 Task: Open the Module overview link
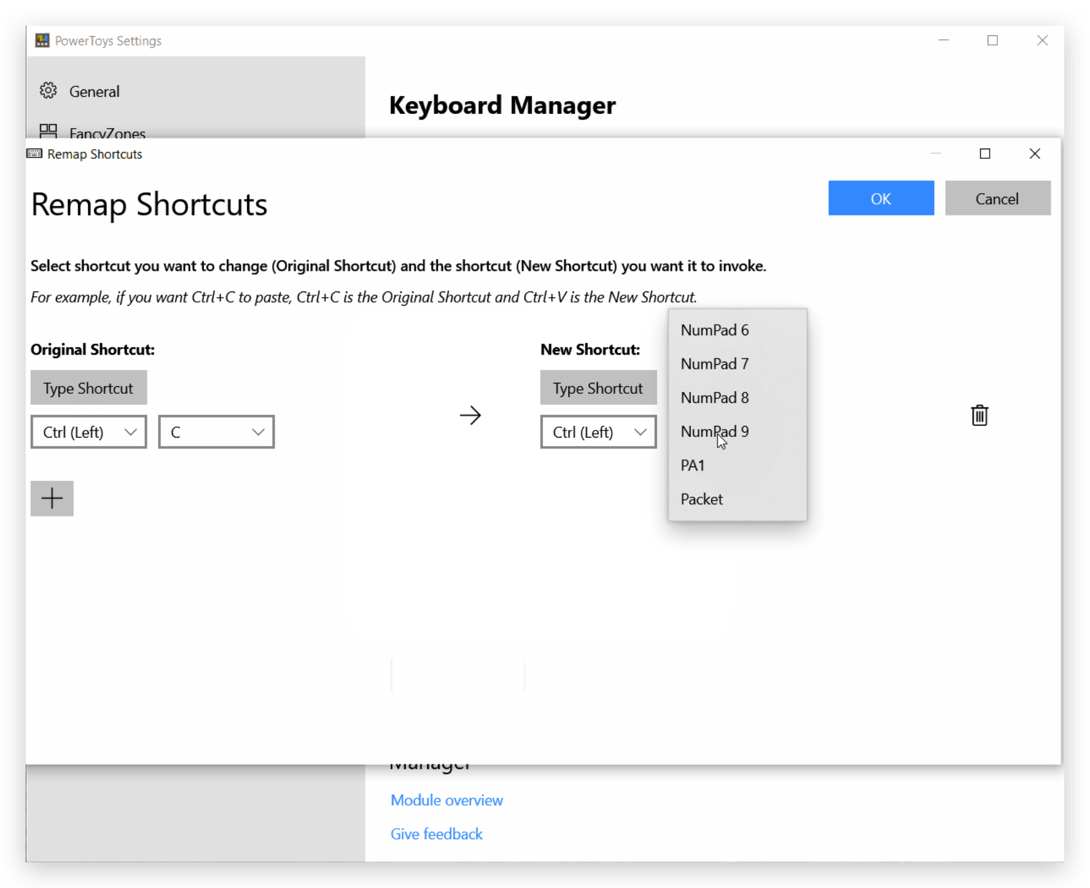tap(447, 800)
